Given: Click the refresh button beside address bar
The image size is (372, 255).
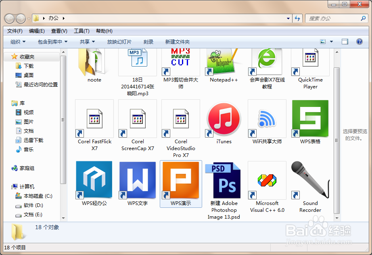Looking at the screenshot, I should coord(297,18).
